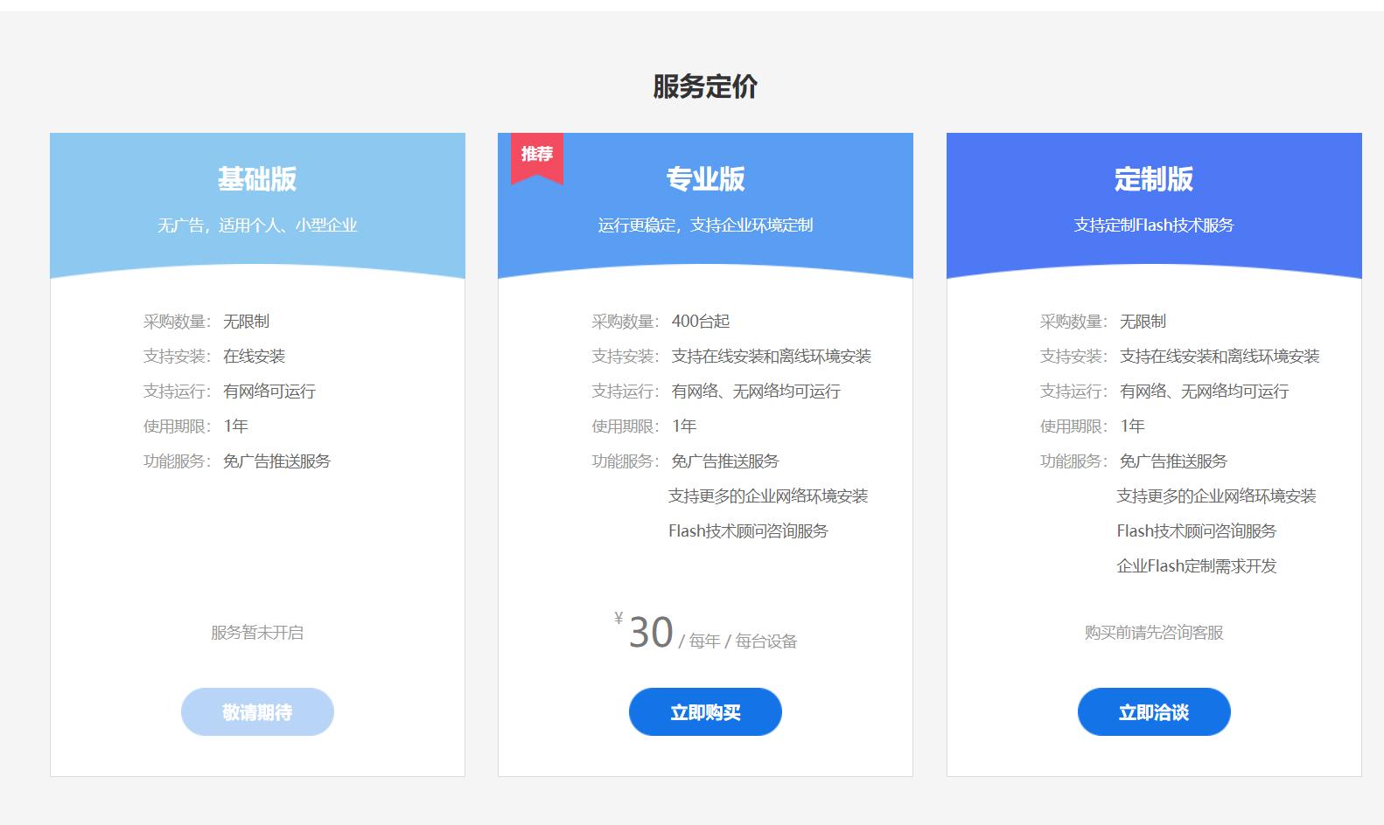
Task: Click Flash技术顾问咨询服务 in 专业版 card
Action: point(748,531)
